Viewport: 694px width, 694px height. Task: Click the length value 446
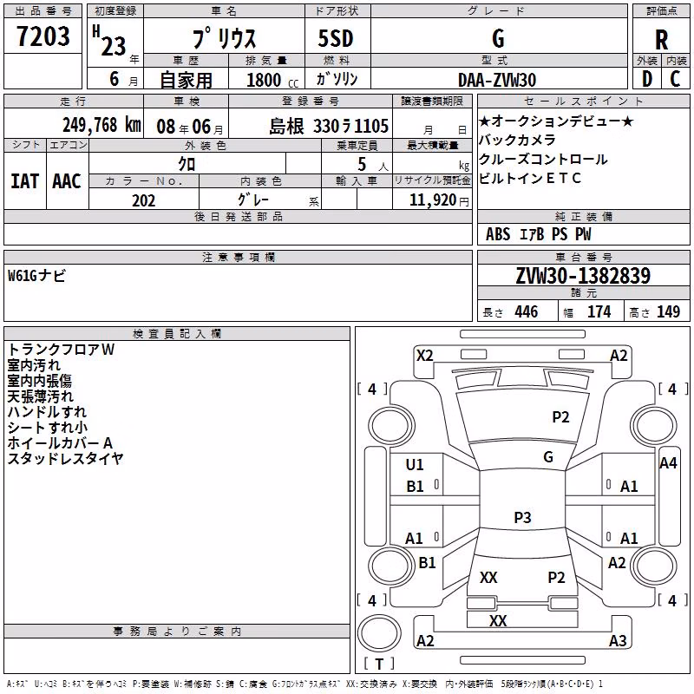527,312
